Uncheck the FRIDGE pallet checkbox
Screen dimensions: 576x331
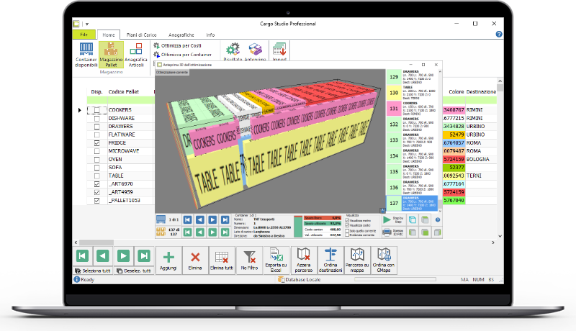click(97, 143)
